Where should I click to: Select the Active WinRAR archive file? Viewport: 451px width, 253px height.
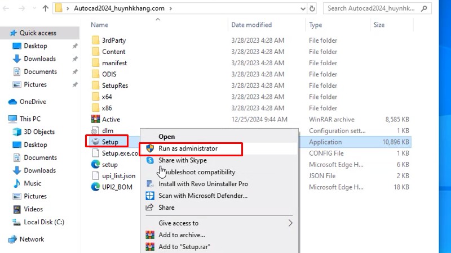[110, 119]
